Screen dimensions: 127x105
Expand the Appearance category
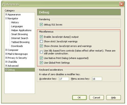(x=6, y=14)
